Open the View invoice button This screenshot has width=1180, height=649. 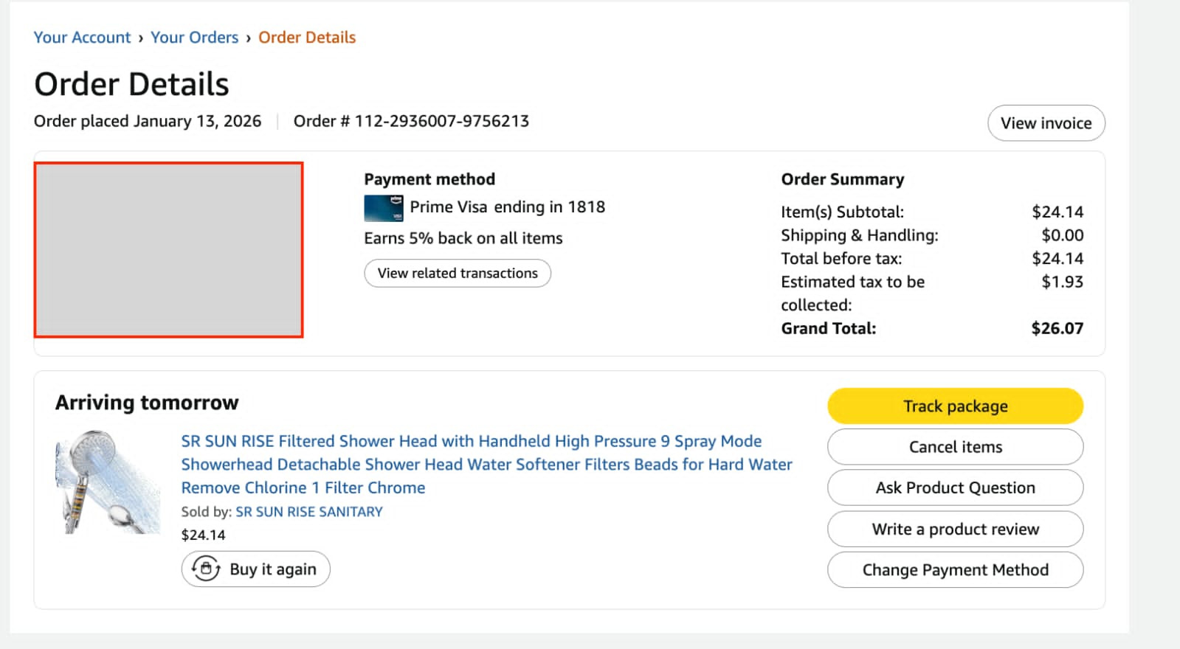point(1045,123)
